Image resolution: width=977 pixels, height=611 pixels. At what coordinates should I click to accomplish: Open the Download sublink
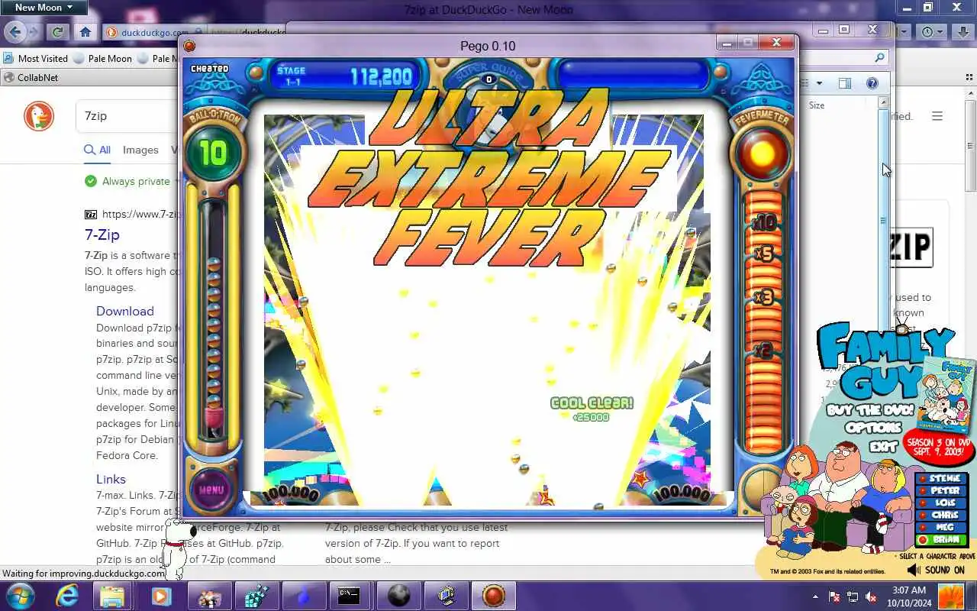click(x=125, y=311)
